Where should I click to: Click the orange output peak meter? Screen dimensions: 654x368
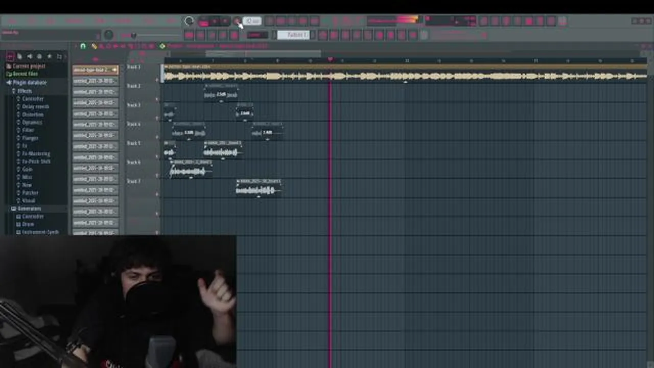click(x=393, y=20)
